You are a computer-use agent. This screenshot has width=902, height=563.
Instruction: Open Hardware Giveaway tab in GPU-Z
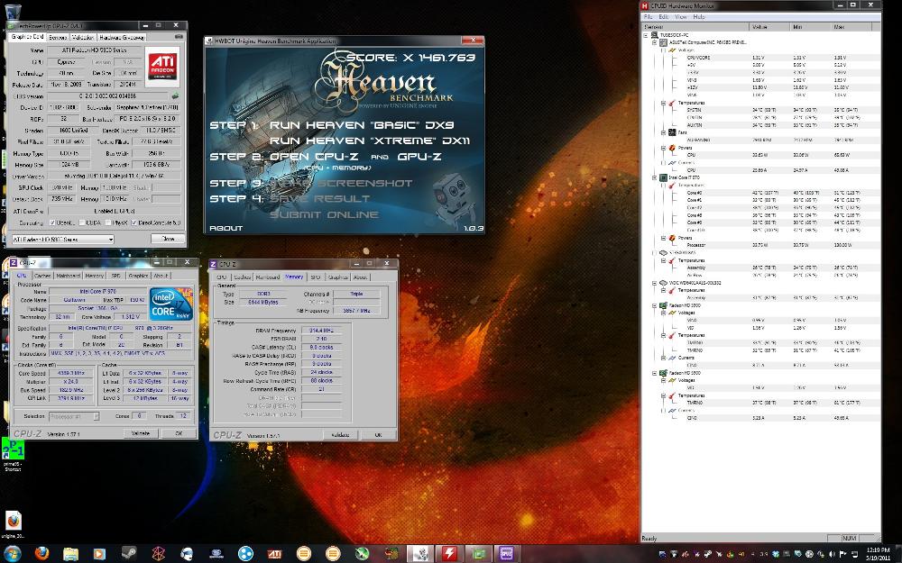(122, 37)
